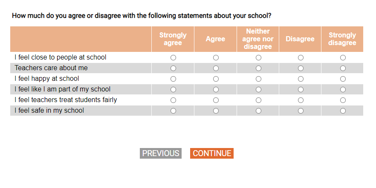Select Strongly agree for 'Teachers care about me'
This screenshot has height=188, width=376.
click(173, 68)
